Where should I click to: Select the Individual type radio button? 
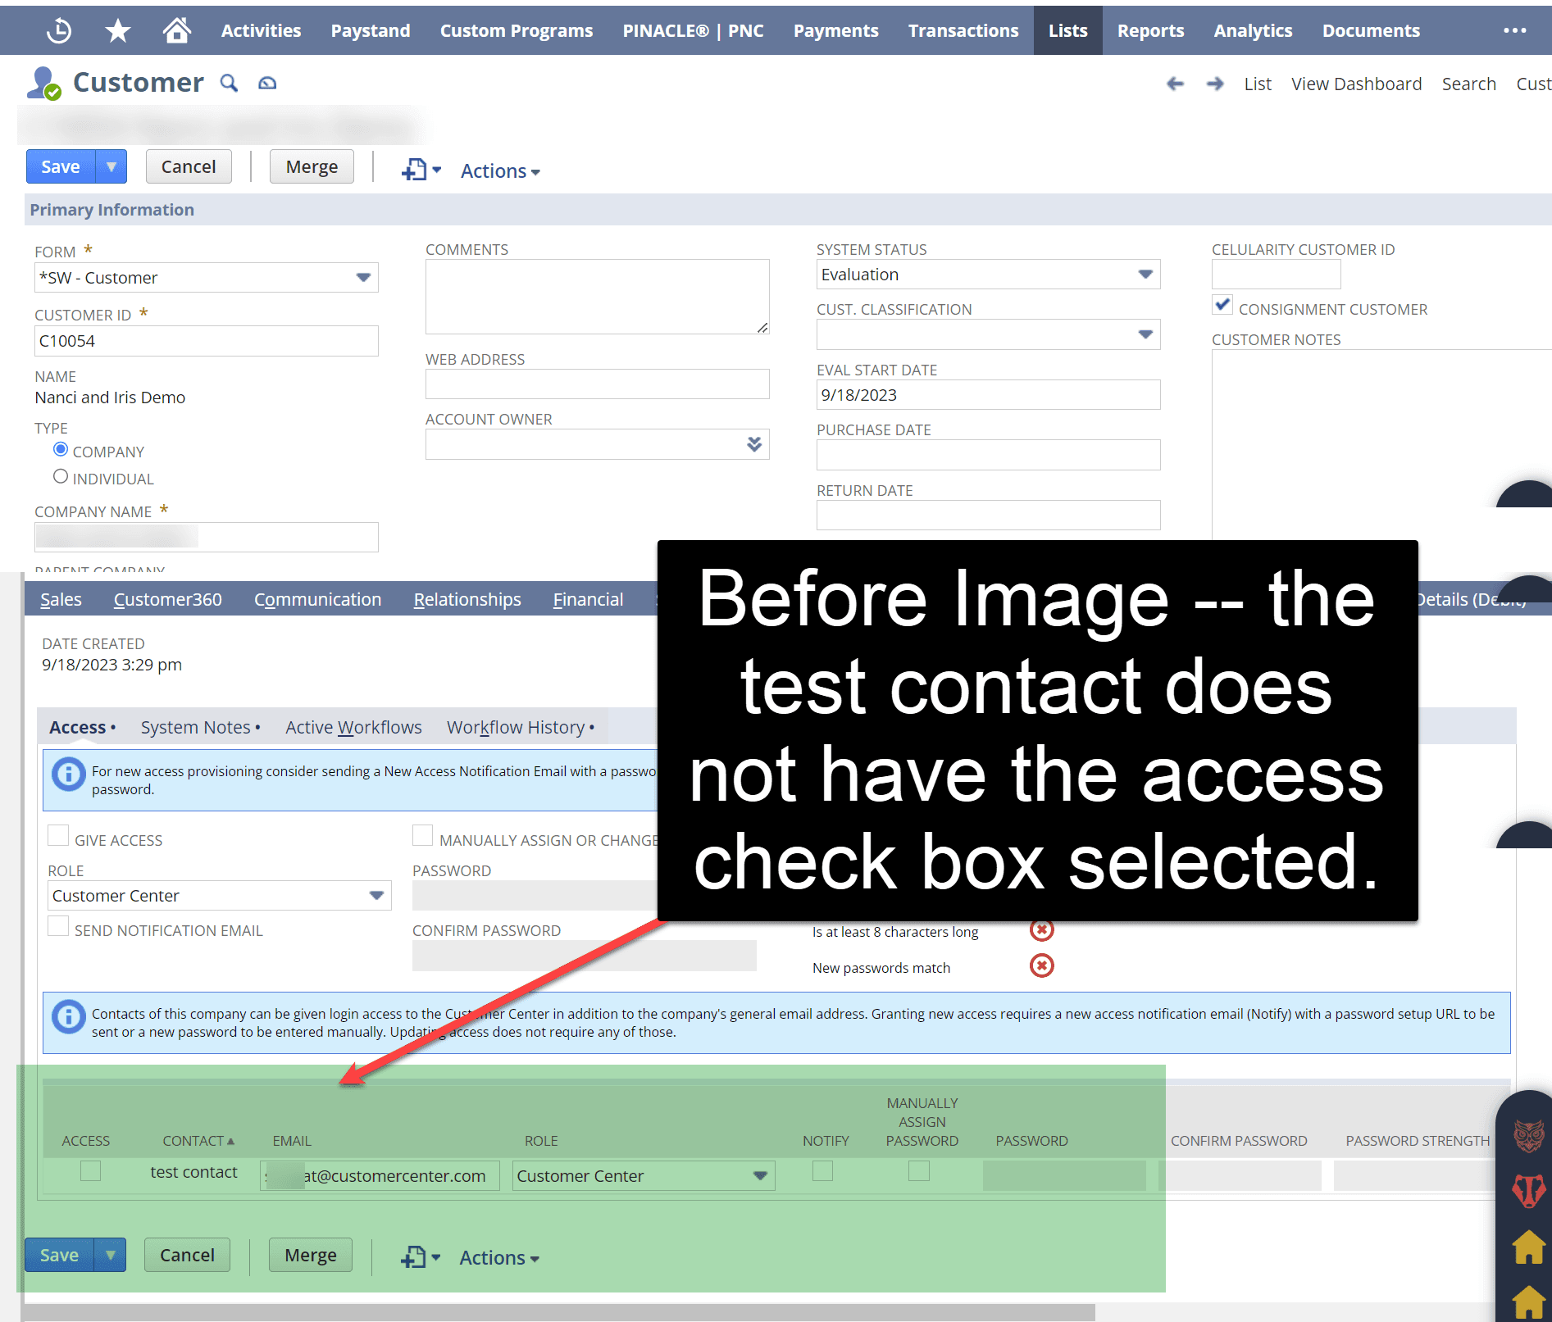(61, 476)
